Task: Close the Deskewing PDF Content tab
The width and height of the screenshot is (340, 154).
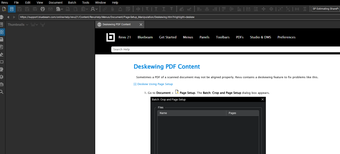Action: pos(141,24)
